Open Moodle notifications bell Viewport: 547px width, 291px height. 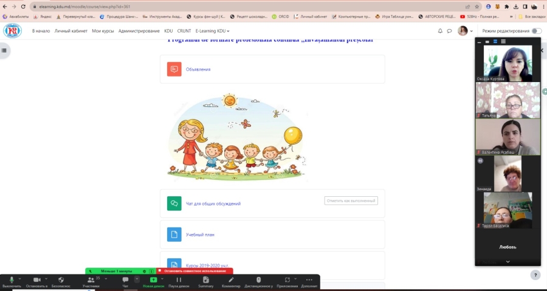coord(440,31)
